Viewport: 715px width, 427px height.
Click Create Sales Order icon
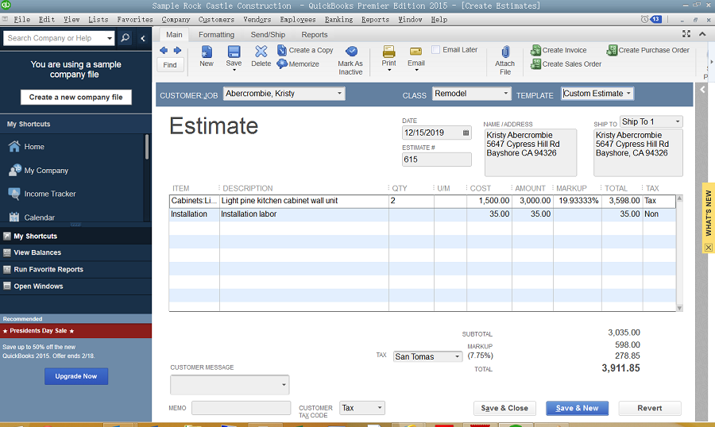[535, 63]
